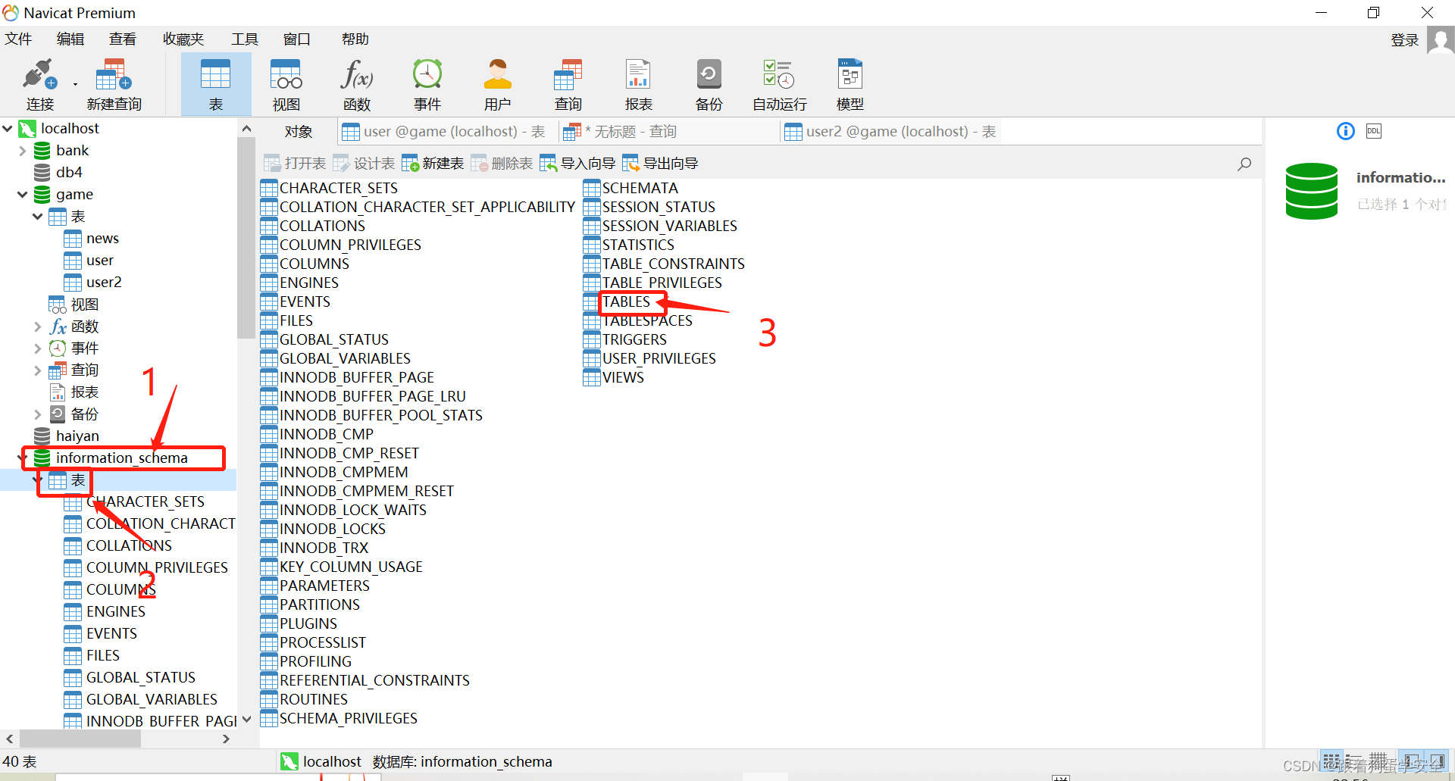
Task: Collapse the game database node
Action: coord(22,195)
